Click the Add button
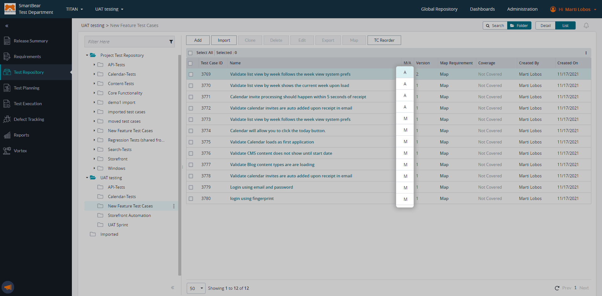 (198, 40)
